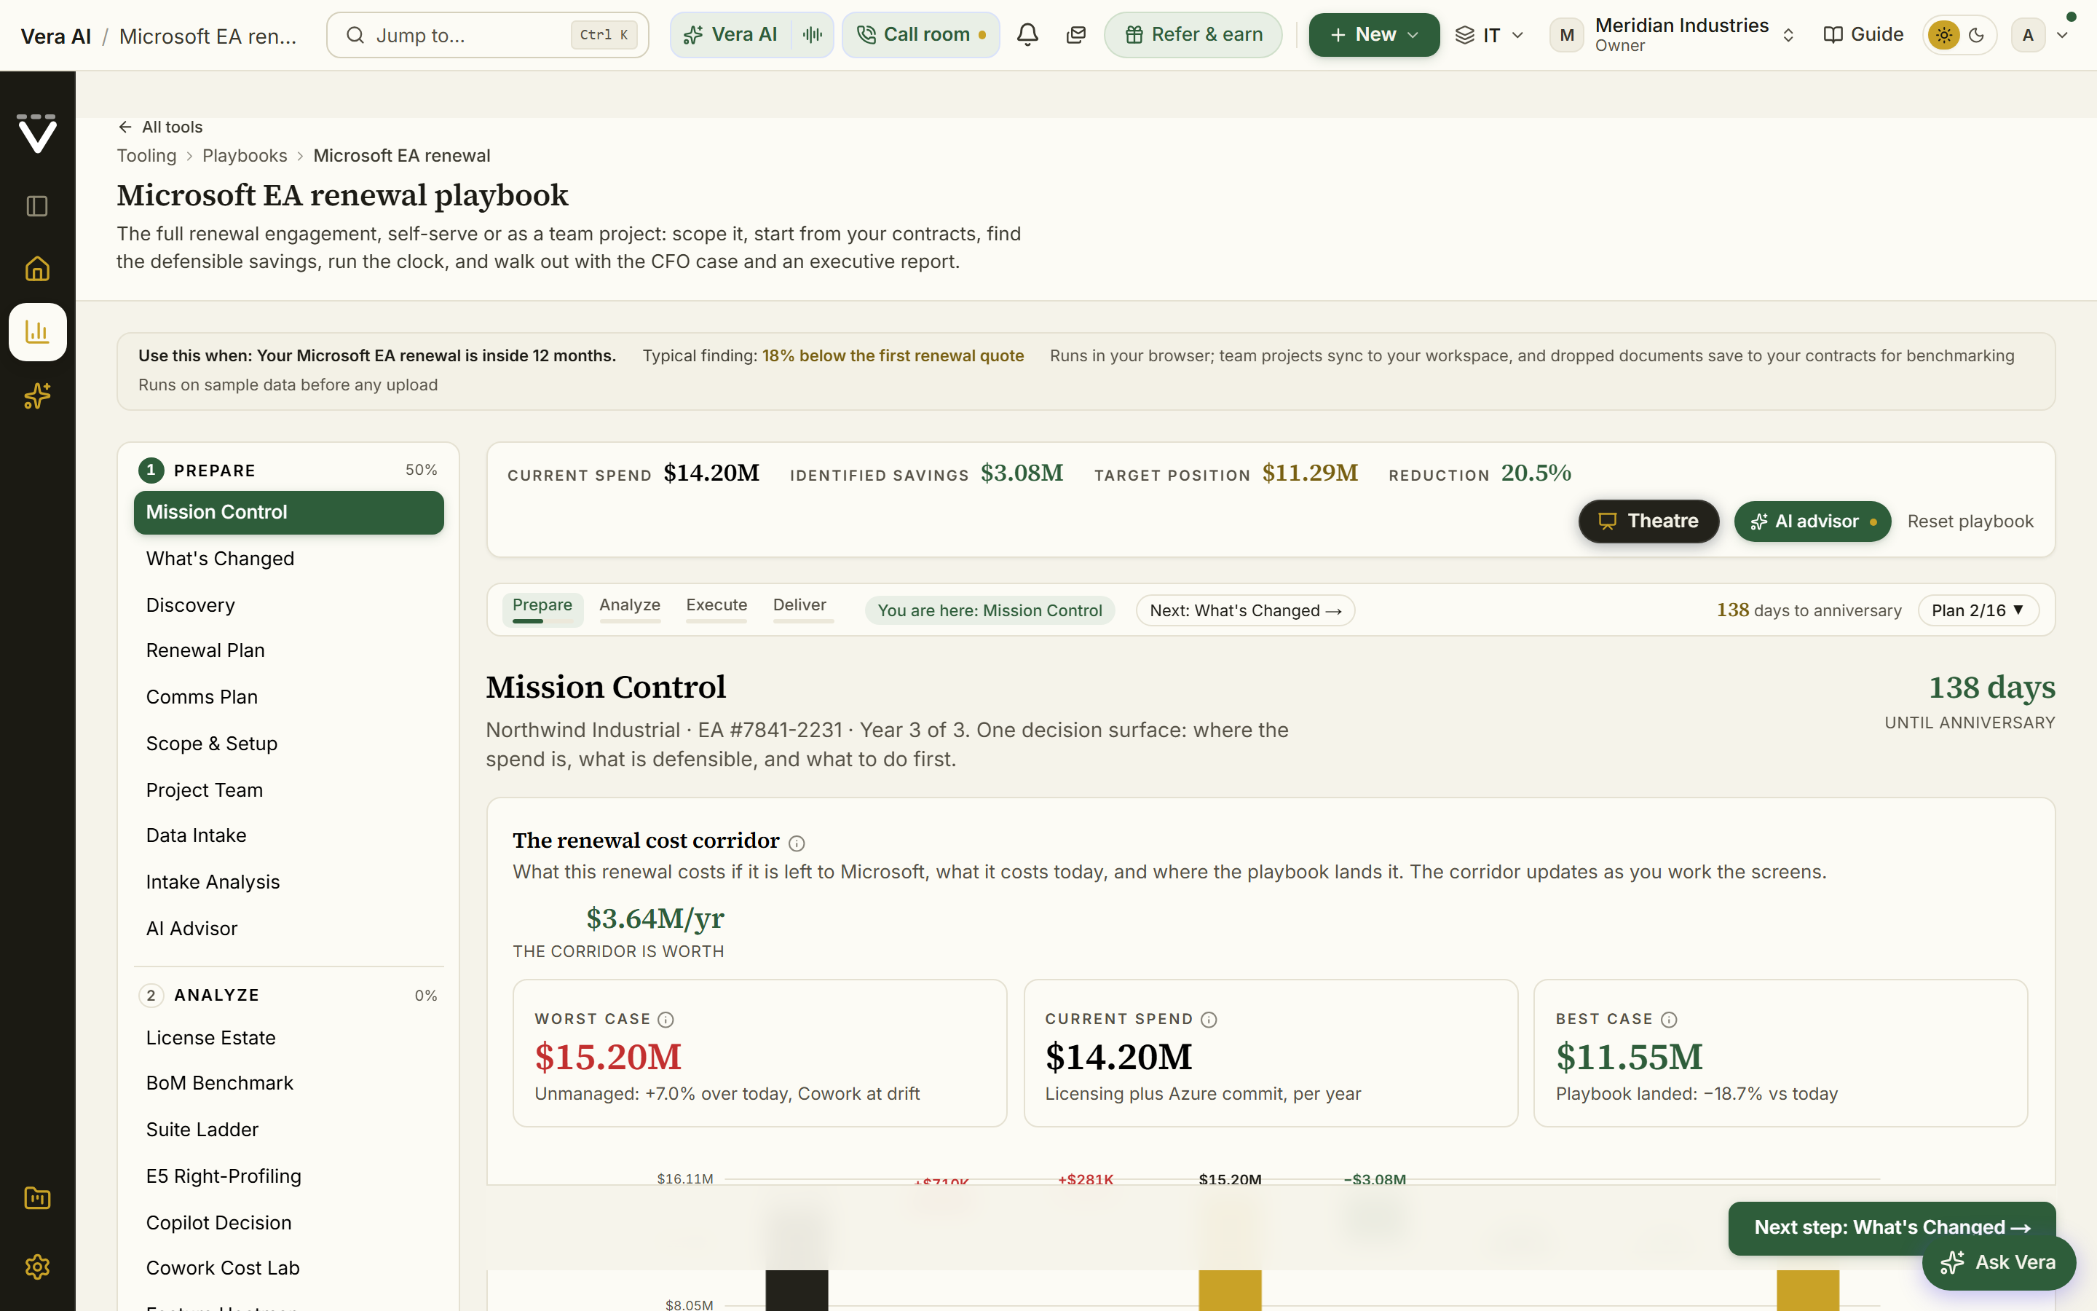This screenshot has width=2097, height=1311.
Task: Click the Worst Case info icon
Action: pyautogui.click(x=666, y=1020)
